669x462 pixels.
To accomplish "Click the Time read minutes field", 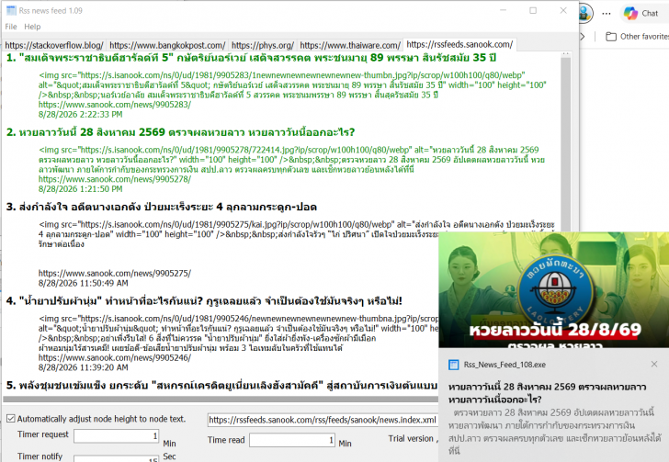I will pyautogui.click(x=292, y=440).
